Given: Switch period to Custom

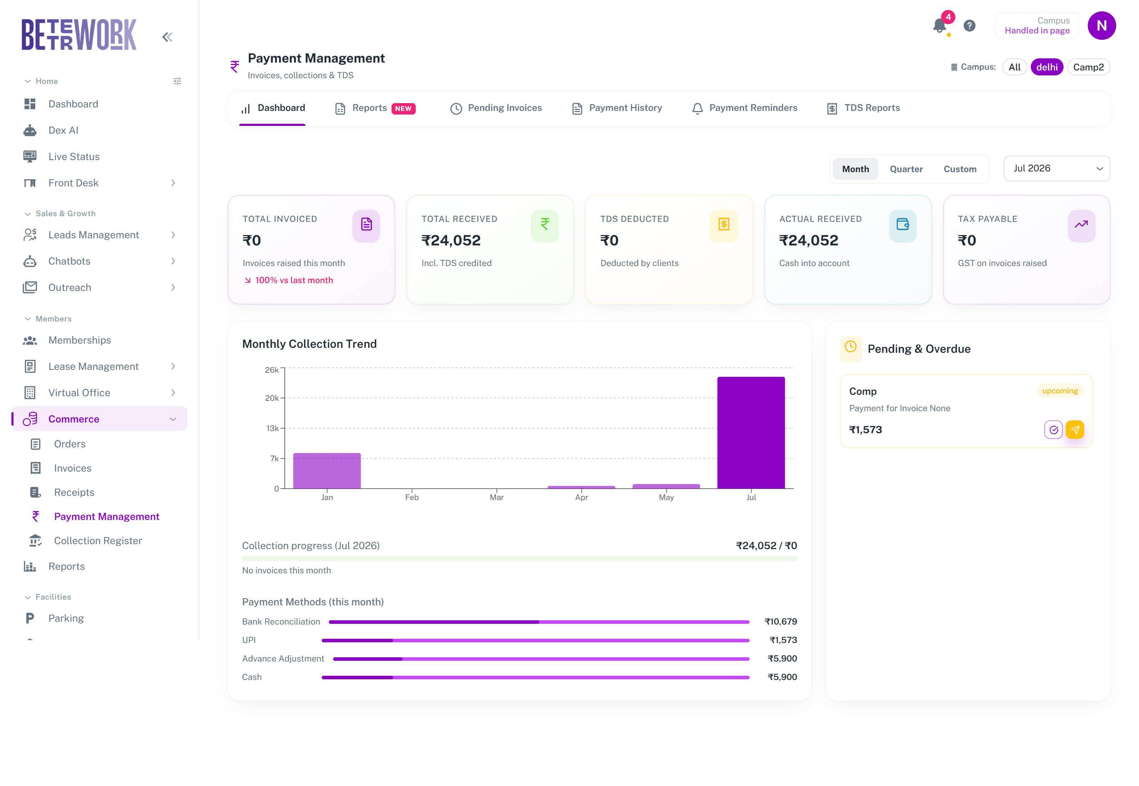Looking at the screenshot, I should [x=960, y=169].
